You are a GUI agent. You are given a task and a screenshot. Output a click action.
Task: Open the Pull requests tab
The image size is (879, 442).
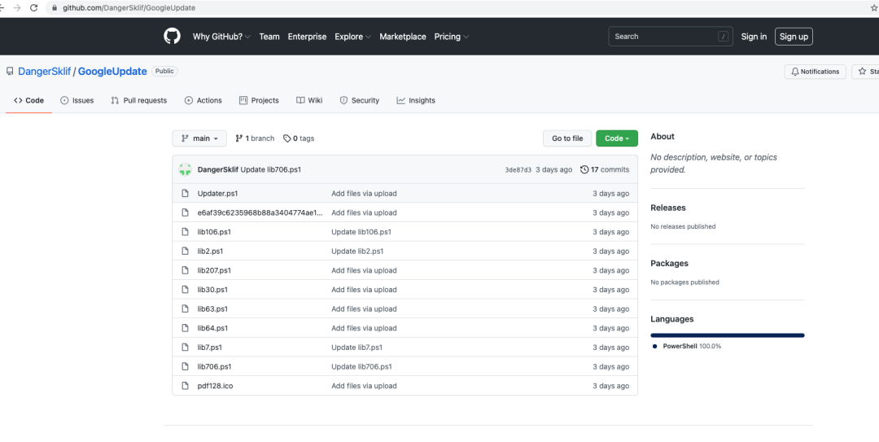click(x=138, y=100)
